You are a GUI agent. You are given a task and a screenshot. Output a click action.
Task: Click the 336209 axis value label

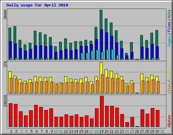tap(5, 101)
